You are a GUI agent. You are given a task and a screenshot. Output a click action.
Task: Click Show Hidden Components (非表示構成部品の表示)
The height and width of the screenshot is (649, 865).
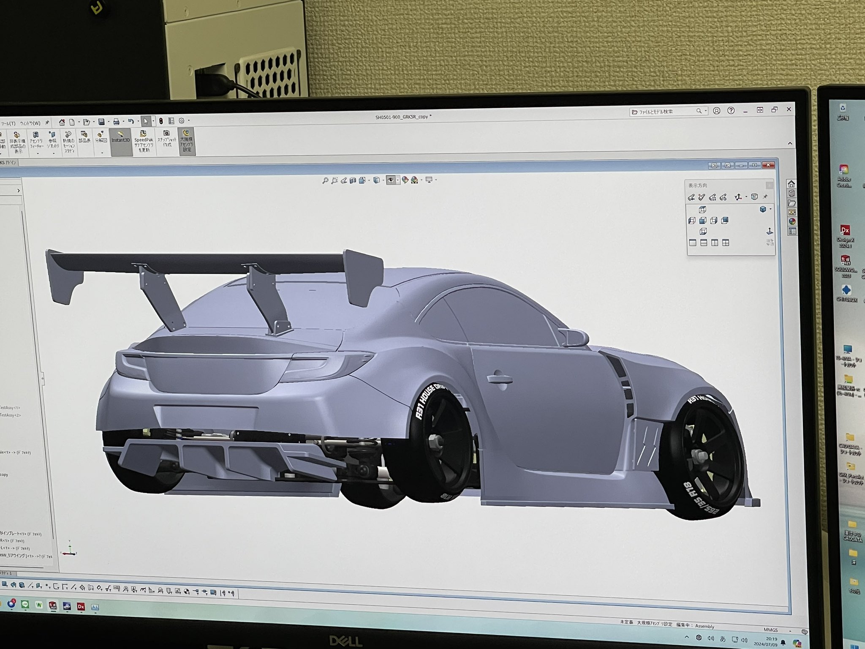pos(19,143)
